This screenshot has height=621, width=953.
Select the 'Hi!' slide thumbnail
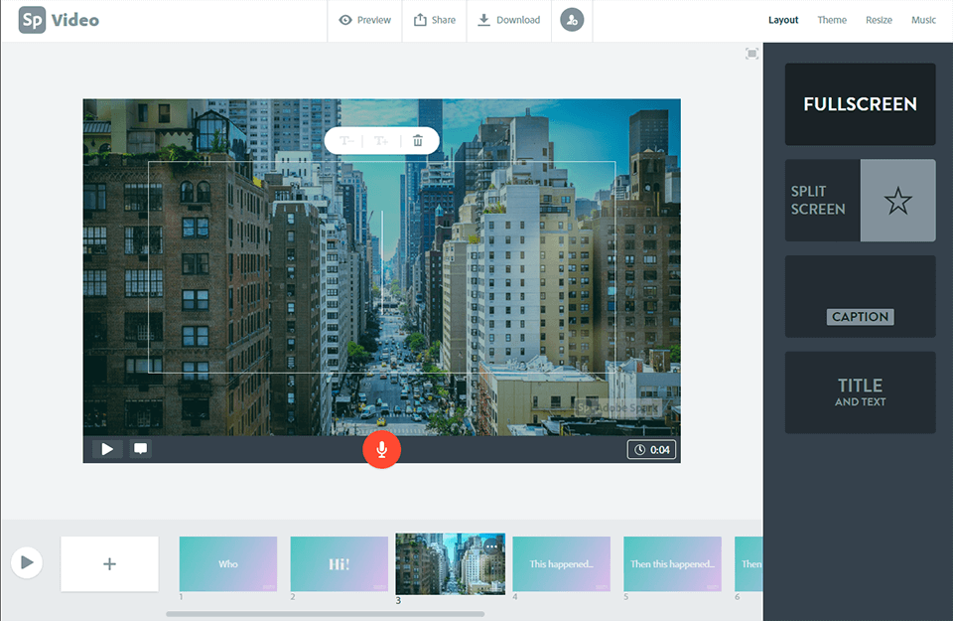click(340, 563)
